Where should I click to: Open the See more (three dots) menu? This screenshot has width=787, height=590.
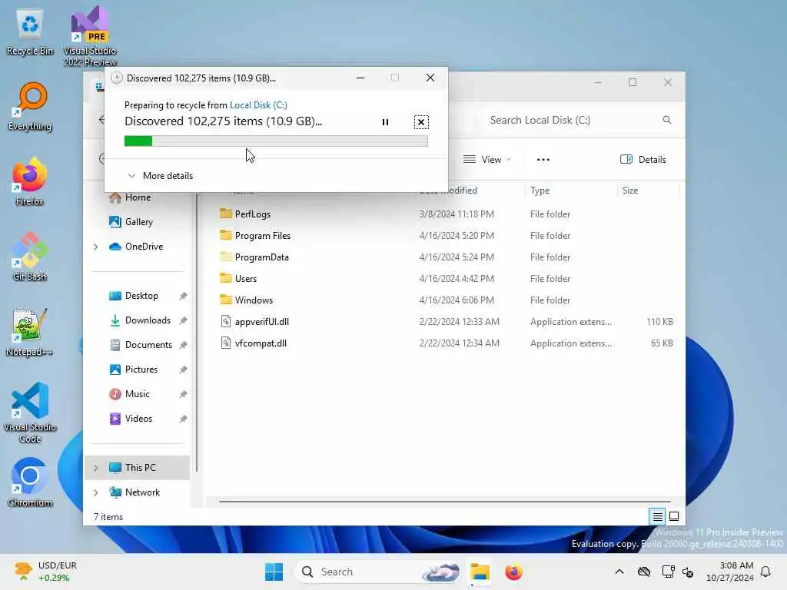point(543,160)
